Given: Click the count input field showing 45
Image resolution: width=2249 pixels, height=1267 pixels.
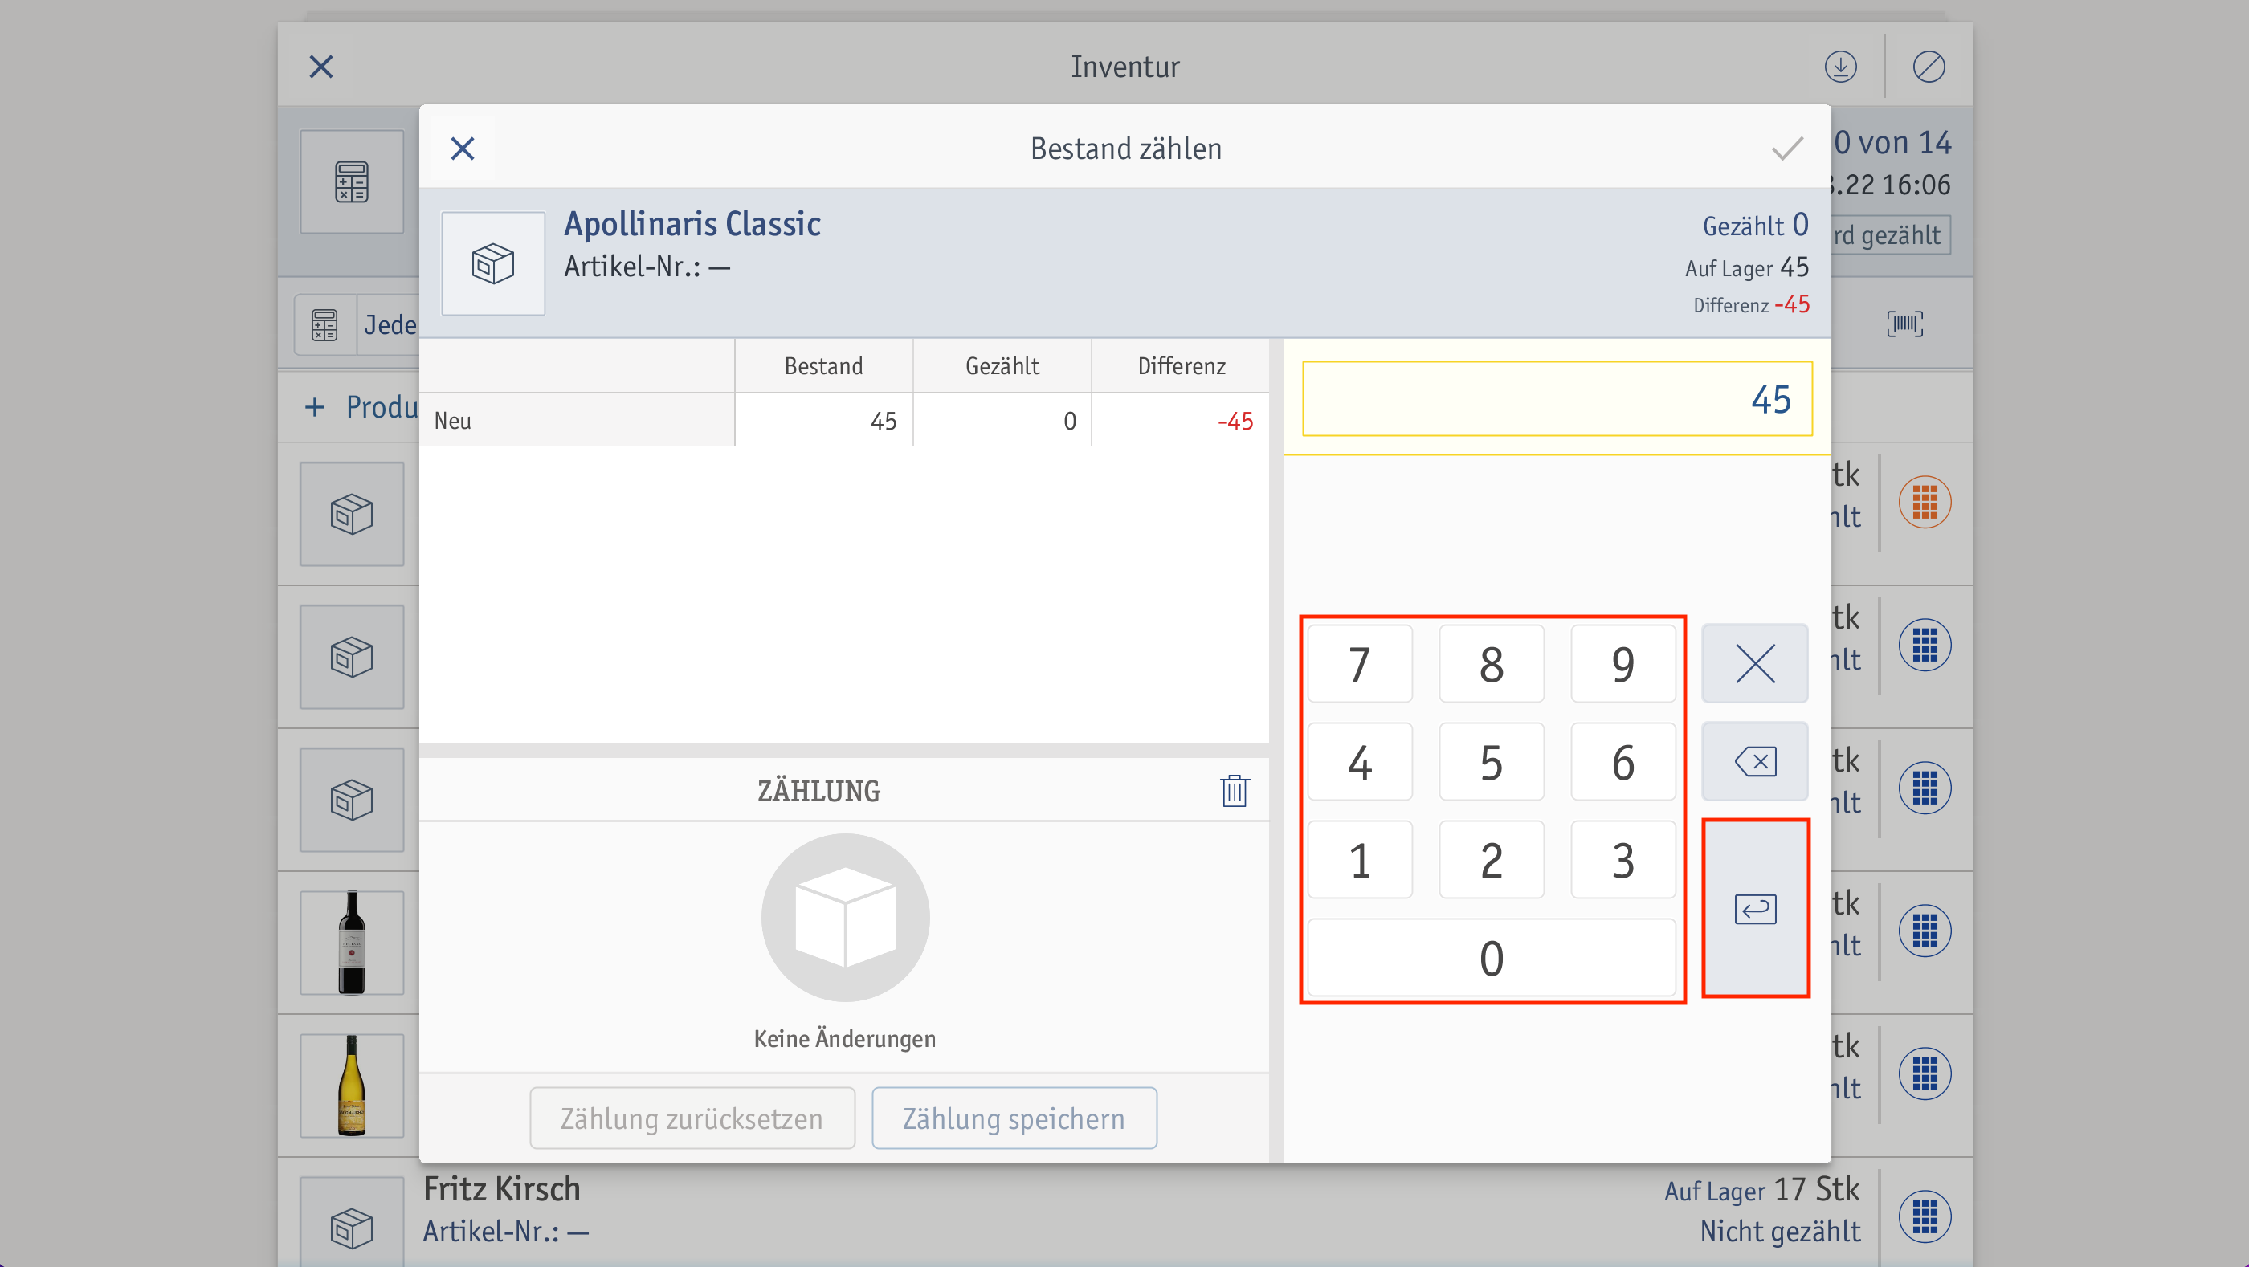Looking at the screenshot, I should tap(1557, 399).
